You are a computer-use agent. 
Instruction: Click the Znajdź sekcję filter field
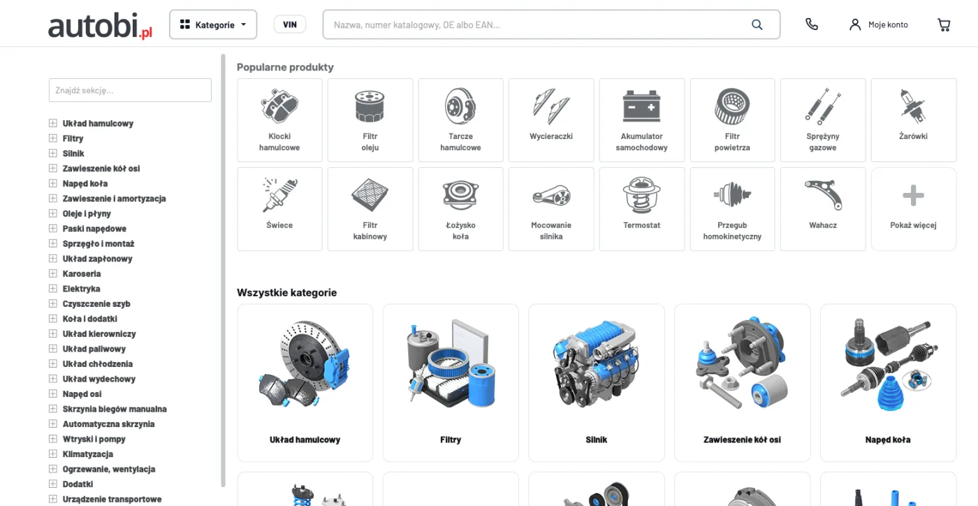[x=130, y=90]
